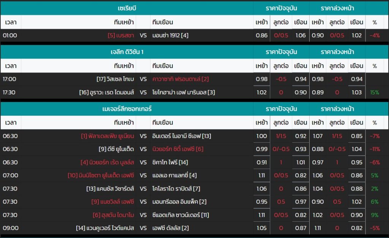Viewport: 389px width, 238px height.
Task: Click the 17:30 kickoff time
Action: tap(9, 92)
